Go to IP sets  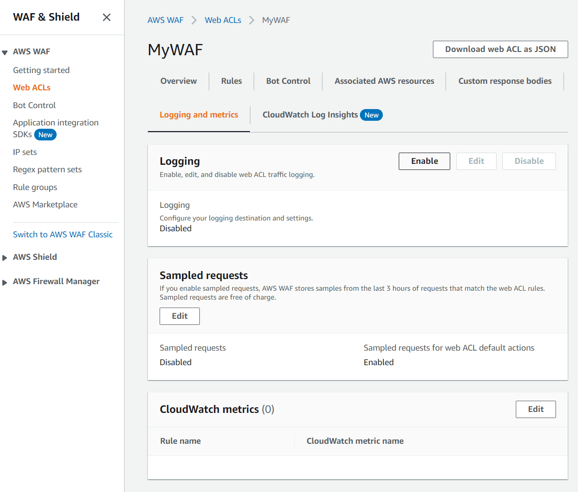point(25,152)
